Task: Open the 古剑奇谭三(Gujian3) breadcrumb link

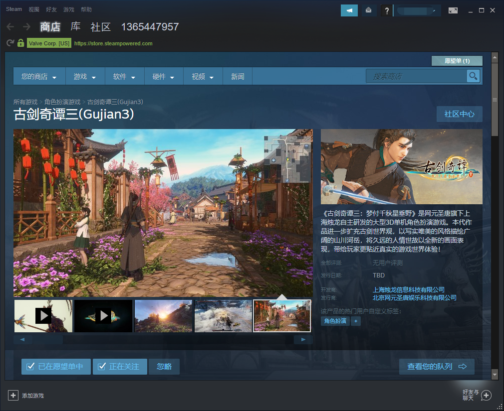Action: pos(115,102)
